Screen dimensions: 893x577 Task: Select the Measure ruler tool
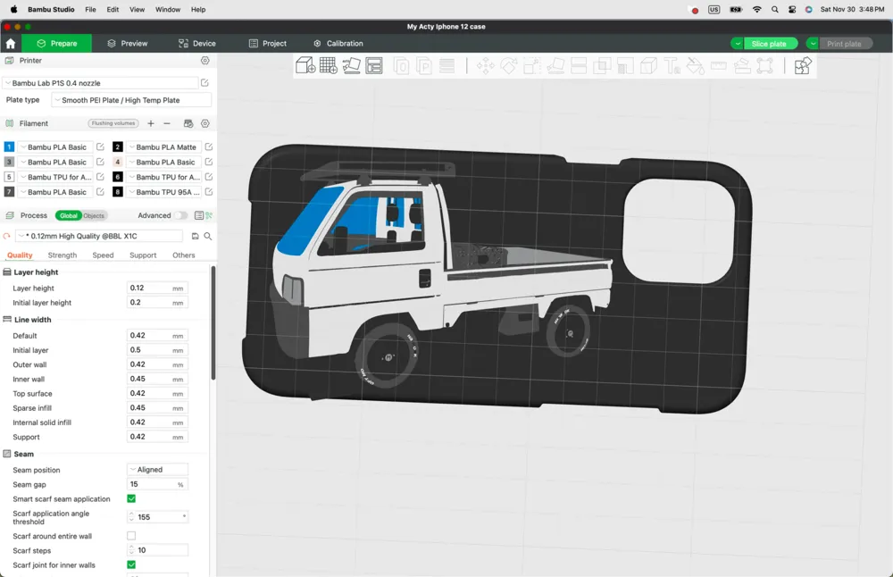[x=719, y=66]
